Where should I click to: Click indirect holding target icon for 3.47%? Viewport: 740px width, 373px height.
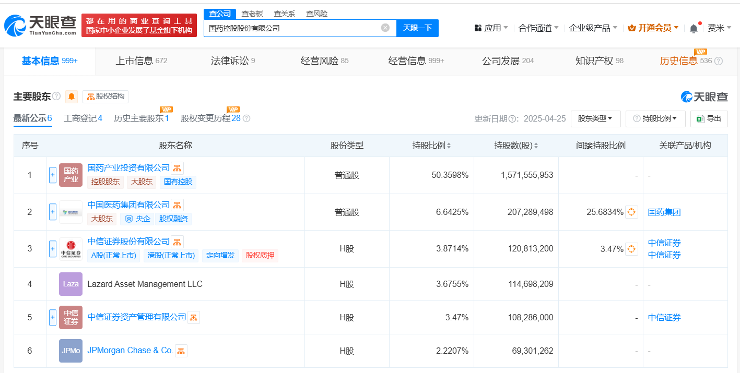point(631,249)
